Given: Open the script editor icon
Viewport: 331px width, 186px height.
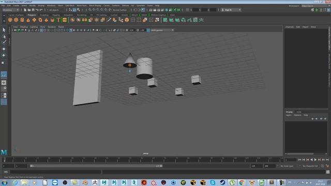Looking at the screenshot, I should point(327,172).
